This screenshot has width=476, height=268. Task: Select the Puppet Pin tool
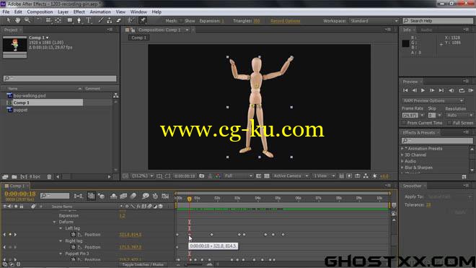tap(142, 20)
